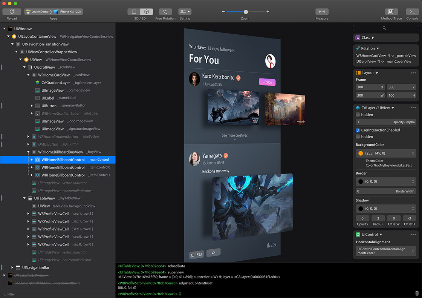Open the orange BackgroundColor swatch
The width and height of the screenshot is (422, 298).
361,153
